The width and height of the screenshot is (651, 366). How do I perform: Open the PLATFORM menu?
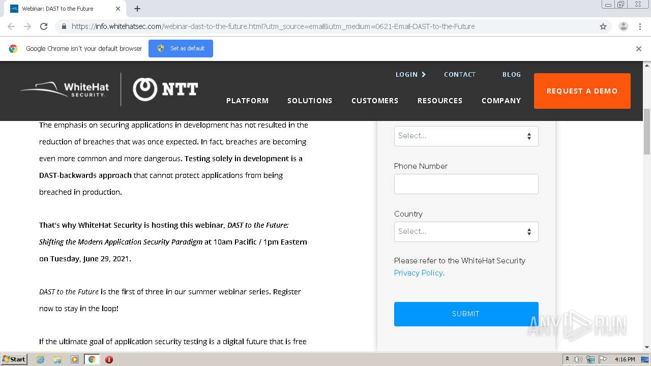pyautogui.click(x=247, y=101)
